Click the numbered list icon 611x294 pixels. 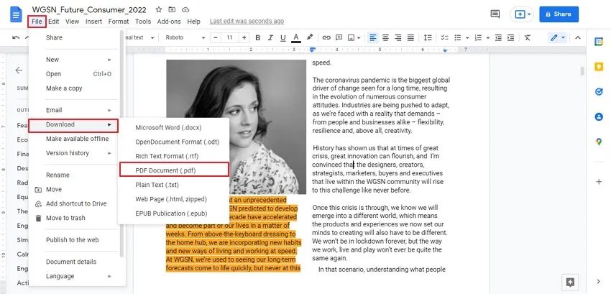pyautogui.click(x=479, y=38)
